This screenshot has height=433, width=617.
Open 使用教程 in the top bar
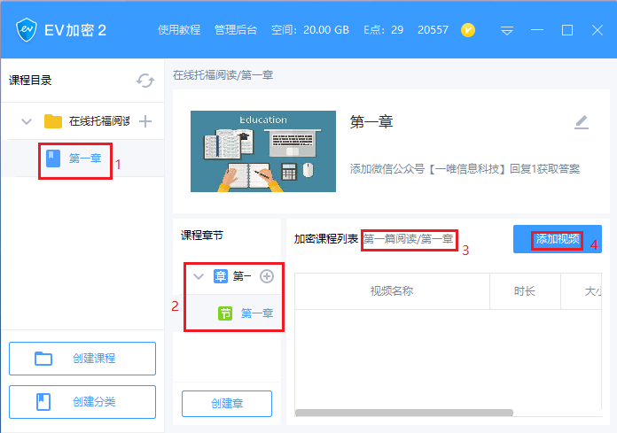click(x=179, y=30)
